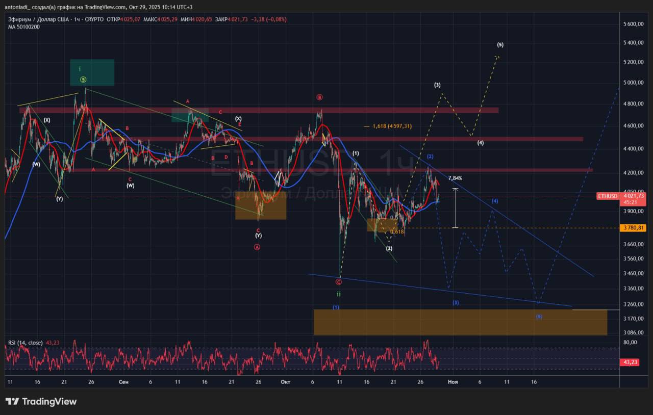Viewport: 653px width, 415px height.
Task: Select the white (5) projection wave label
Action: pyautogui.click(x=500, y=45)
